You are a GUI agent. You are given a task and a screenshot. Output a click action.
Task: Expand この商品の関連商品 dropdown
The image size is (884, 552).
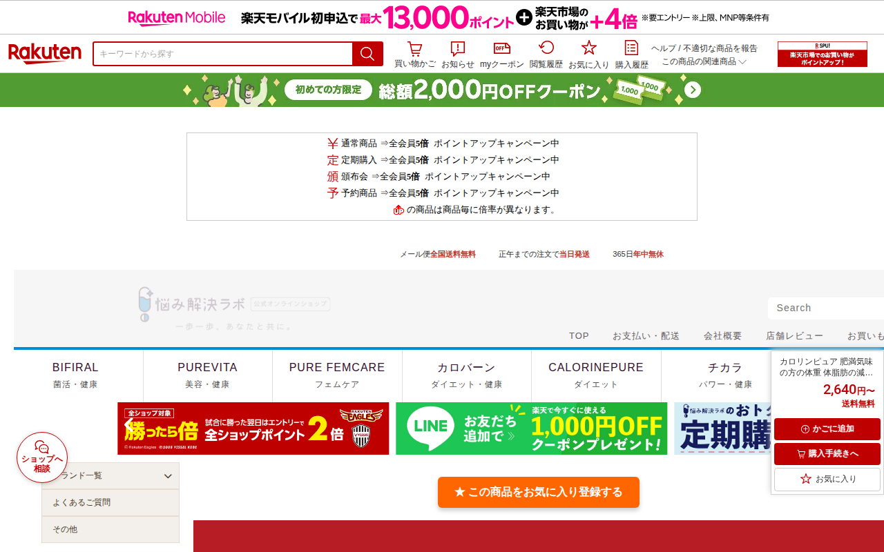tap(704, 61)
